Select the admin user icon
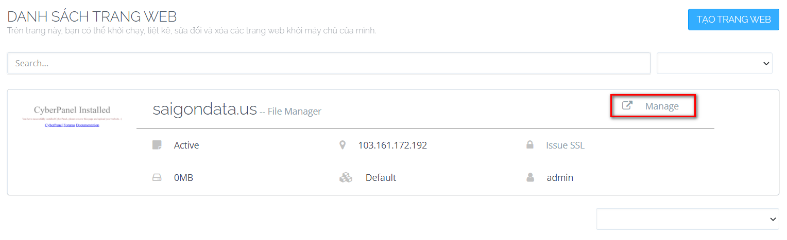The height and width of the screenshot is (240, 787). (x=530, y=178)
